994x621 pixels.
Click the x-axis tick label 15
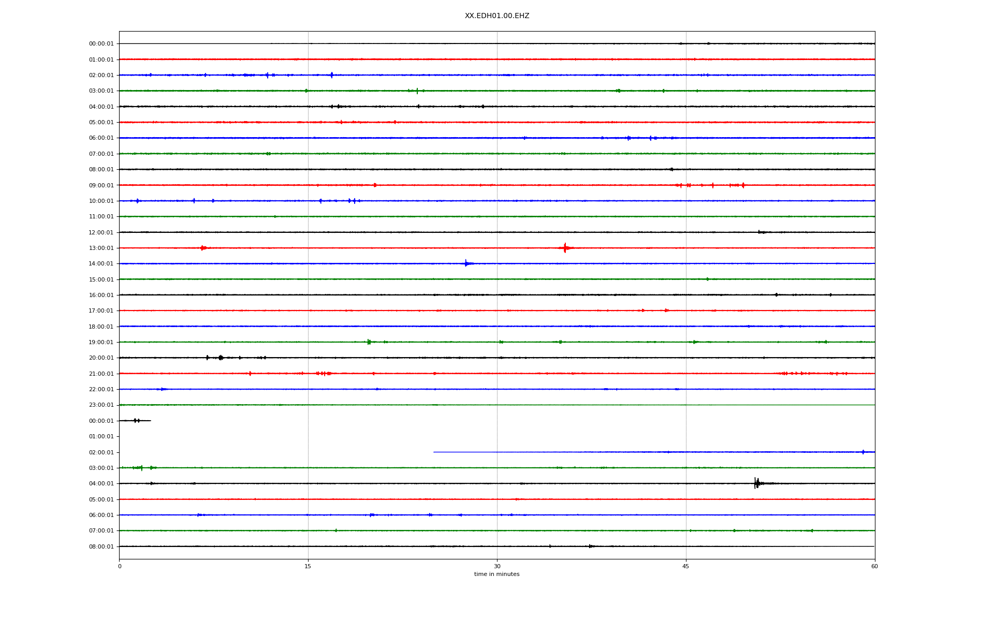[x=308, y=566]
